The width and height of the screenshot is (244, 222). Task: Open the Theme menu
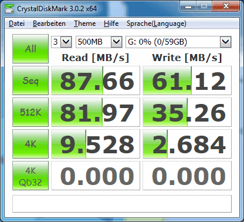[x=84, y=23]
